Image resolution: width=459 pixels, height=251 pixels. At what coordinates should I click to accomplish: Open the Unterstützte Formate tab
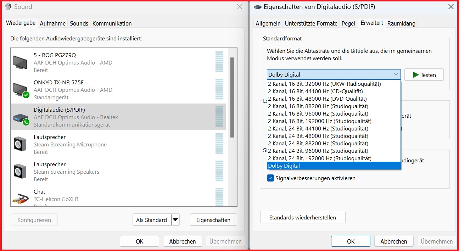(311, 23)
